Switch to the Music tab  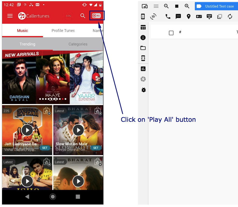(x=22, y=31)
